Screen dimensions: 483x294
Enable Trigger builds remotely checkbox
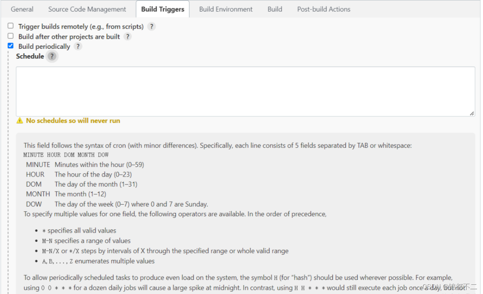pos(11,26)
